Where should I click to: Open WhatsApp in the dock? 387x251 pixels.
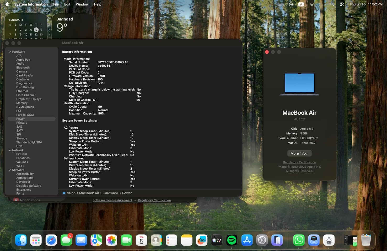299,240
